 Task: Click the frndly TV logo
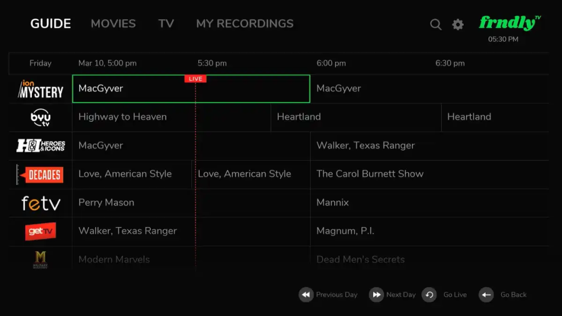click(510, 23)
